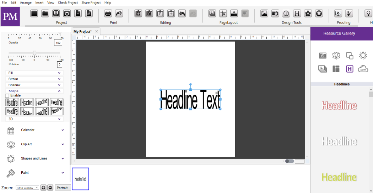The image size is (373, 193).
Task: Expand the Fill section
Action: 34,73
